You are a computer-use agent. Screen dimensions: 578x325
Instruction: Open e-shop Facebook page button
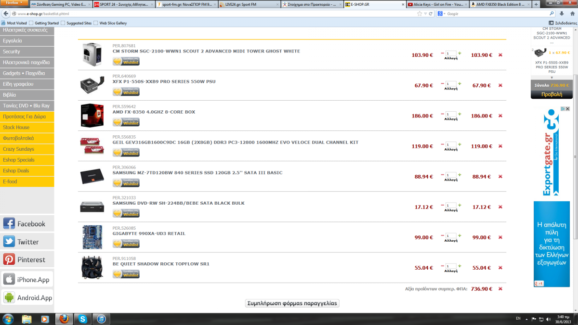point(26,224)
